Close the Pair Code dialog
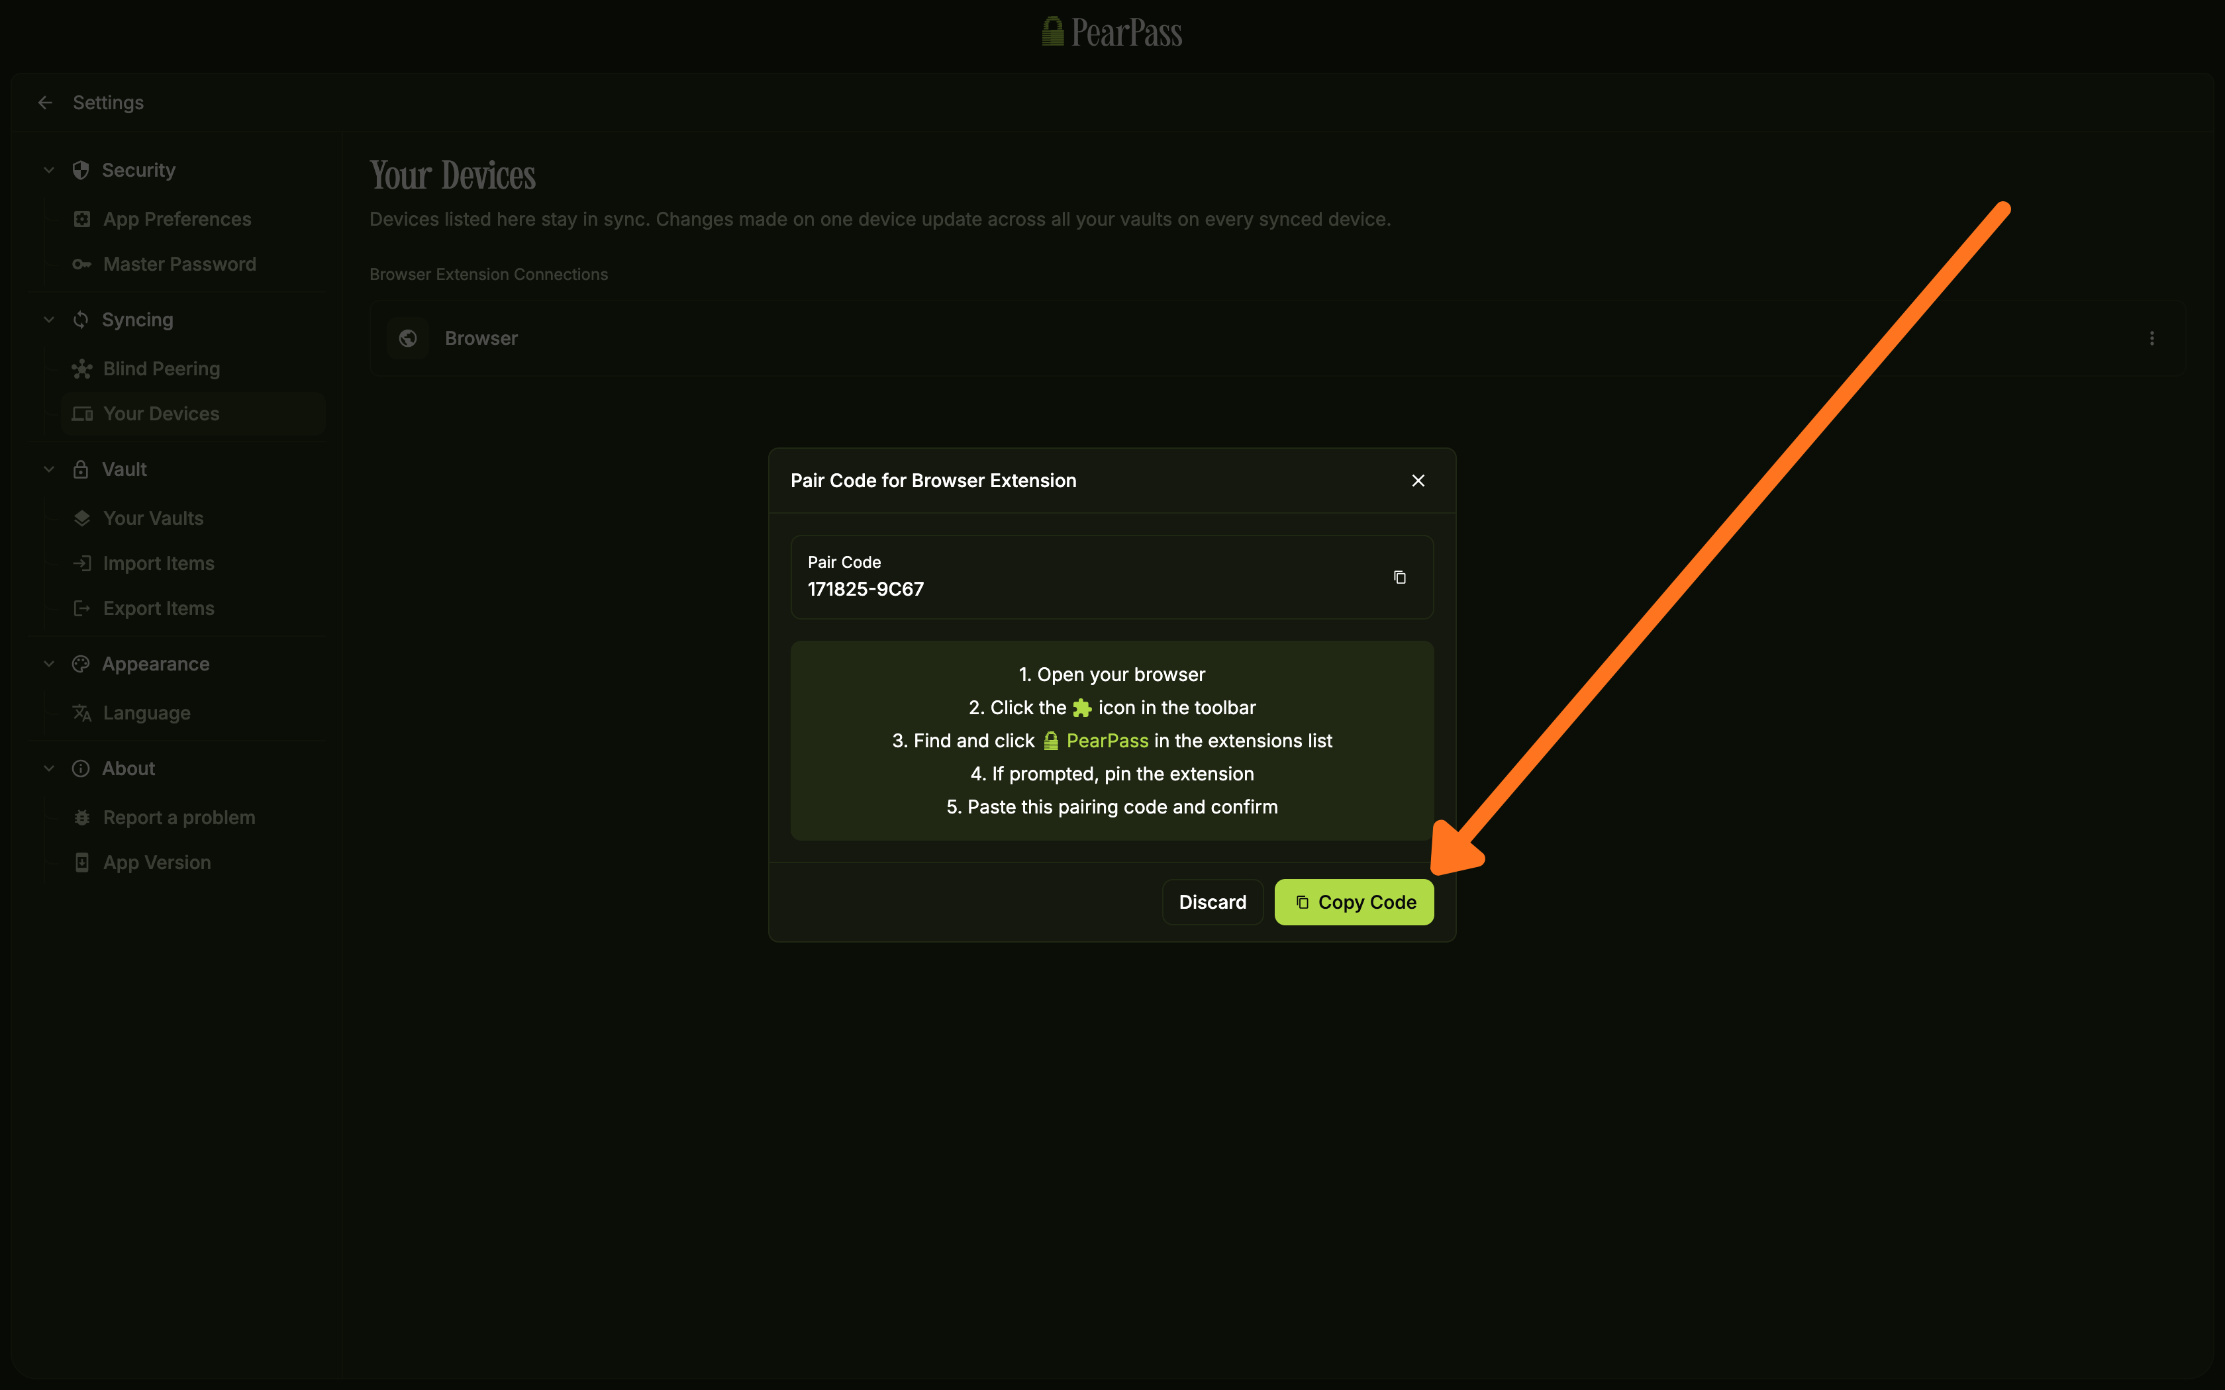Screen dimensions: 2225x1390 point(1418,481)
